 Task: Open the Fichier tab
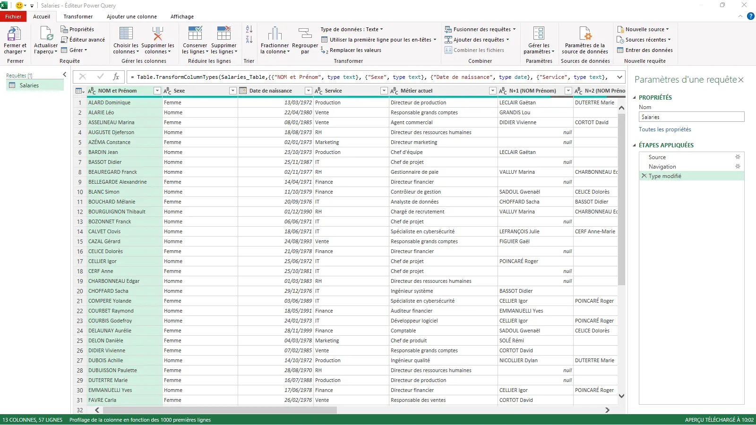pyautogui.click(x=13, y=17)
